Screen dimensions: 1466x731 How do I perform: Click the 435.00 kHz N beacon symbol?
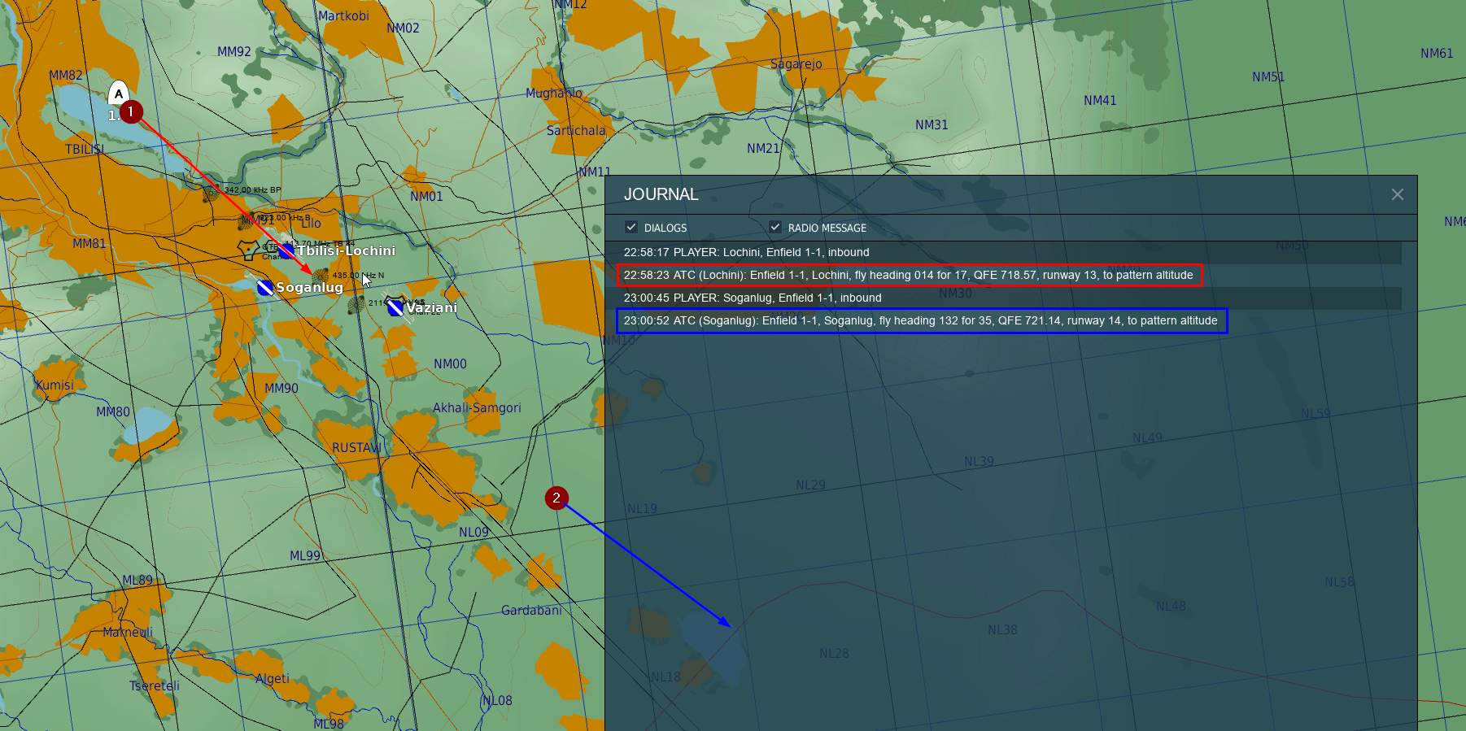(x=321, y=276)
